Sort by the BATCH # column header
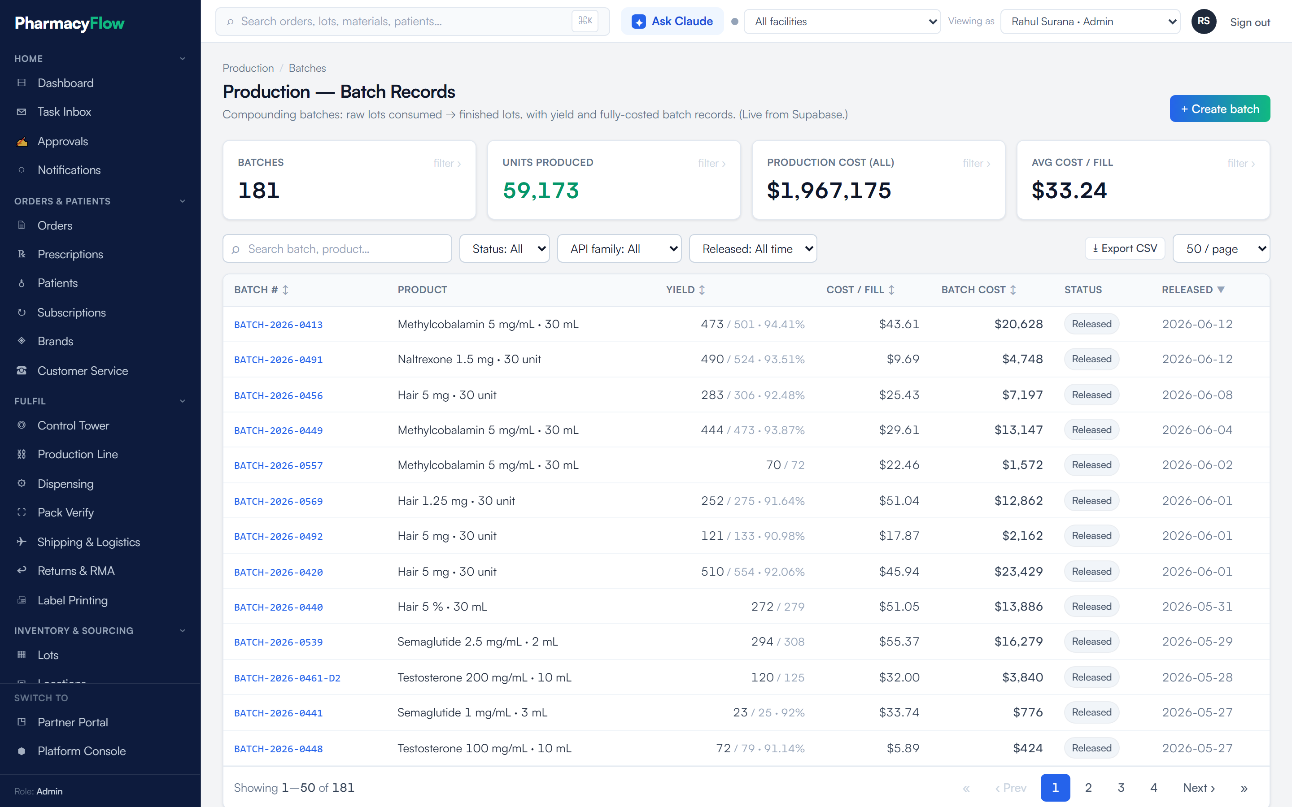This screenshot has height=807, width=1292. tap(262, 290)
